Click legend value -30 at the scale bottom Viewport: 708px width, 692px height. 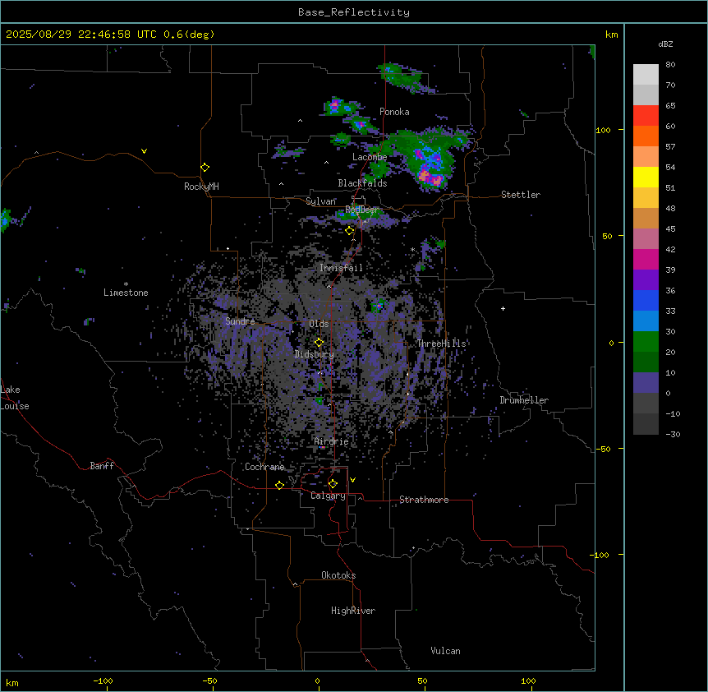tap(673, 434)
